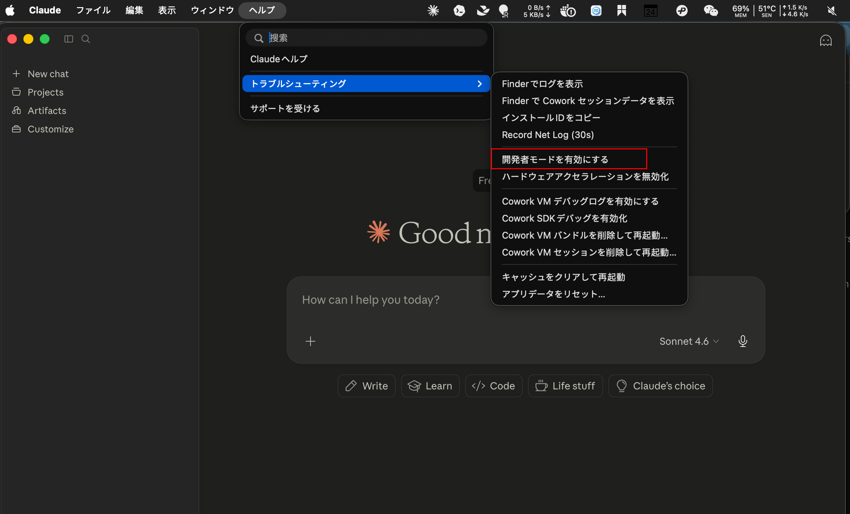850x514 pixels.
Task: Open the 編集 menu
Action: [x=134, y=10]
